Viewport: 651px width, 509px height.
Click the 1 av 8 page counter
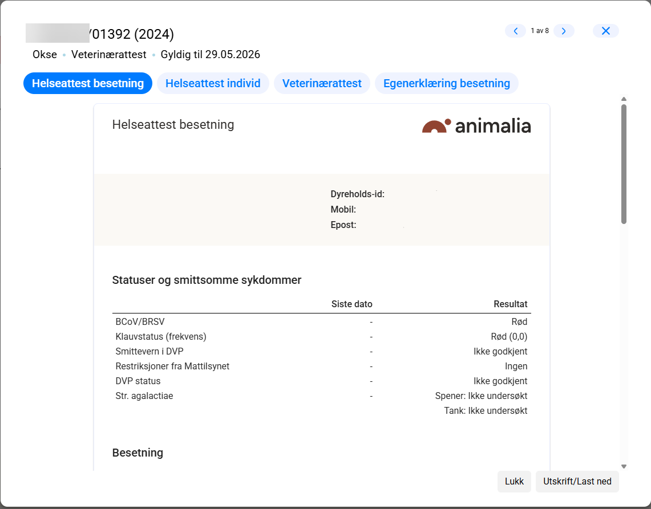[540, 31]
